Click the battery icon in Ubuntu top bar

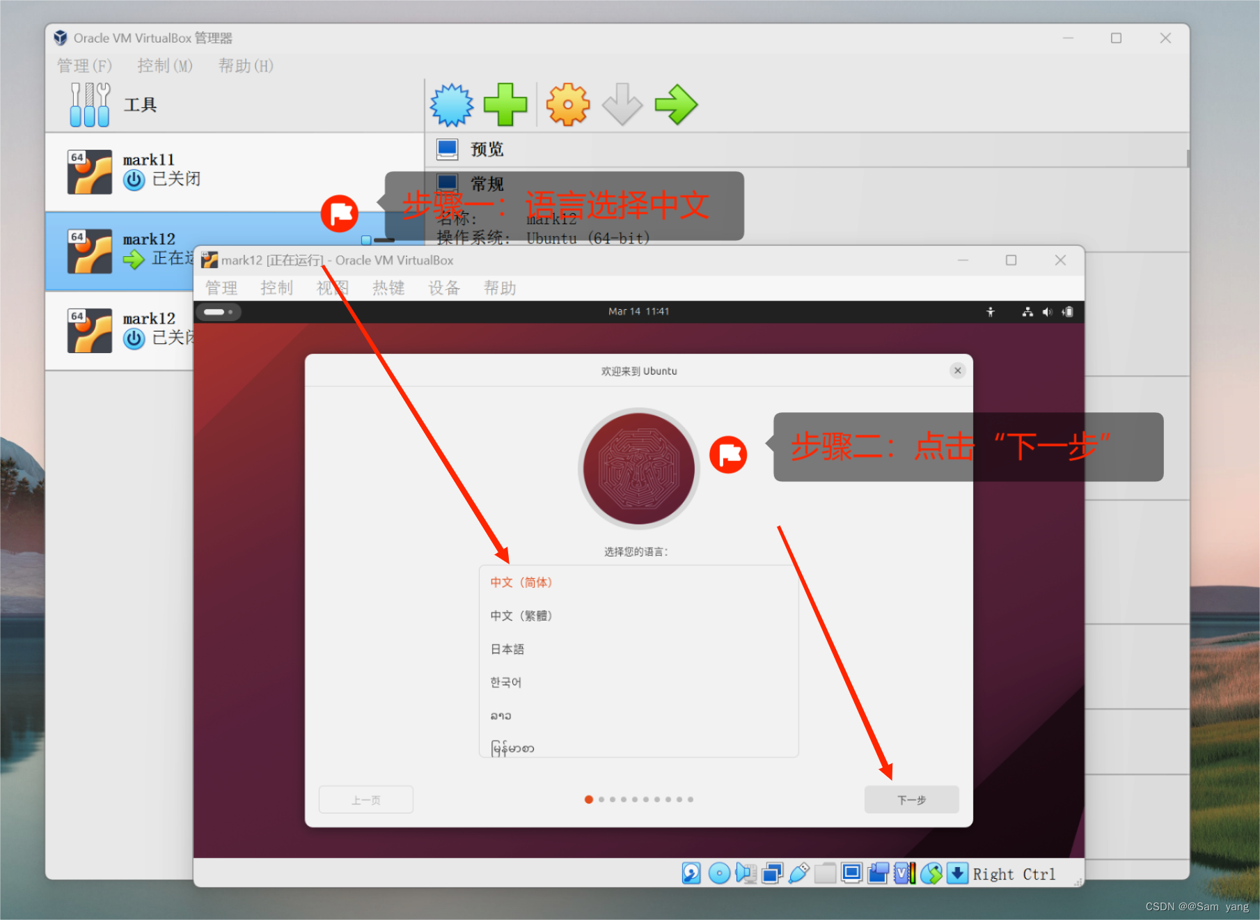1068,312
